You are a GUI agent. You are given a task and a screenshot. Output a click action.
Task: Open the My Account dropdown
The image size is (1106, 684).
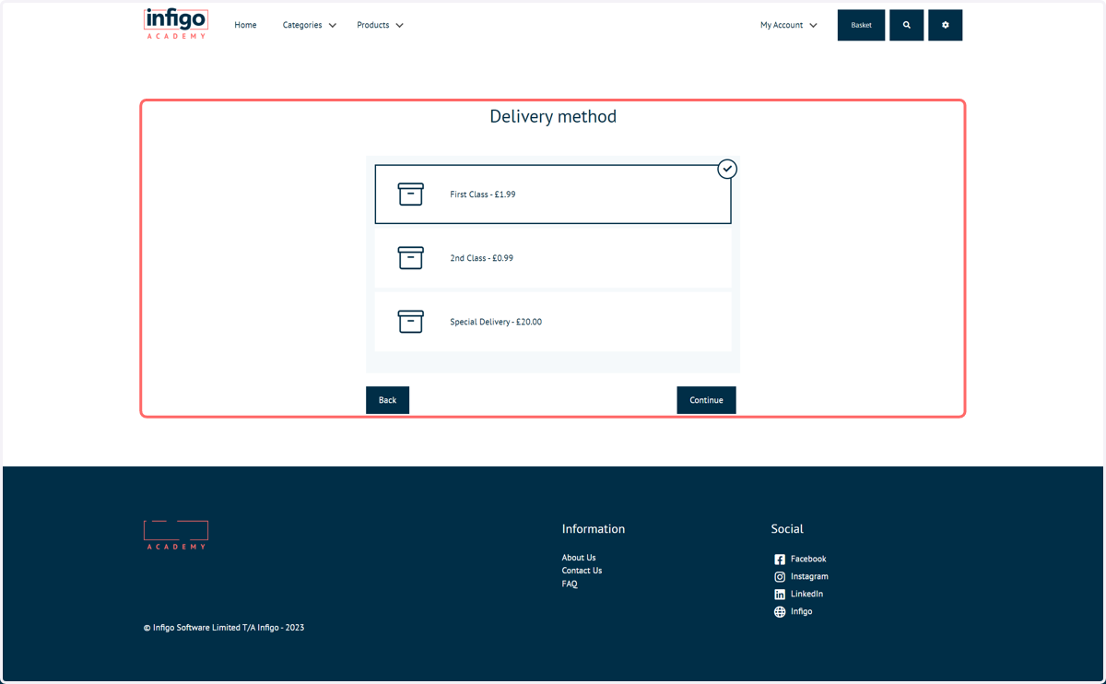pos(788,25)
